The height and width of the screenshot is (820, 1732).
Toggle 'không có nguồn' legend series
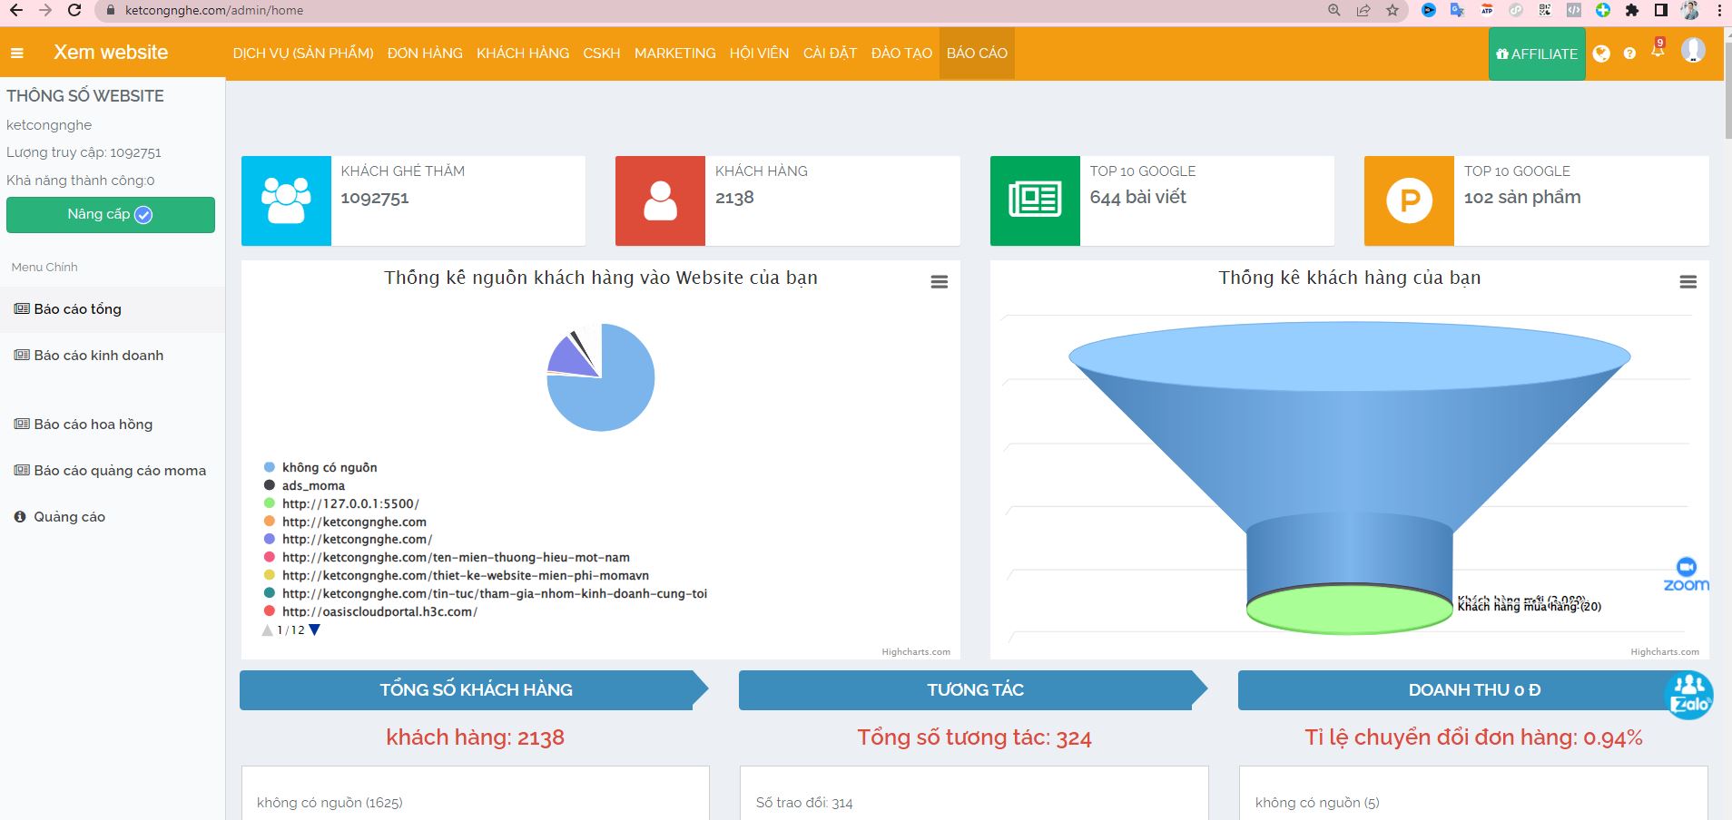coord(329,467)
